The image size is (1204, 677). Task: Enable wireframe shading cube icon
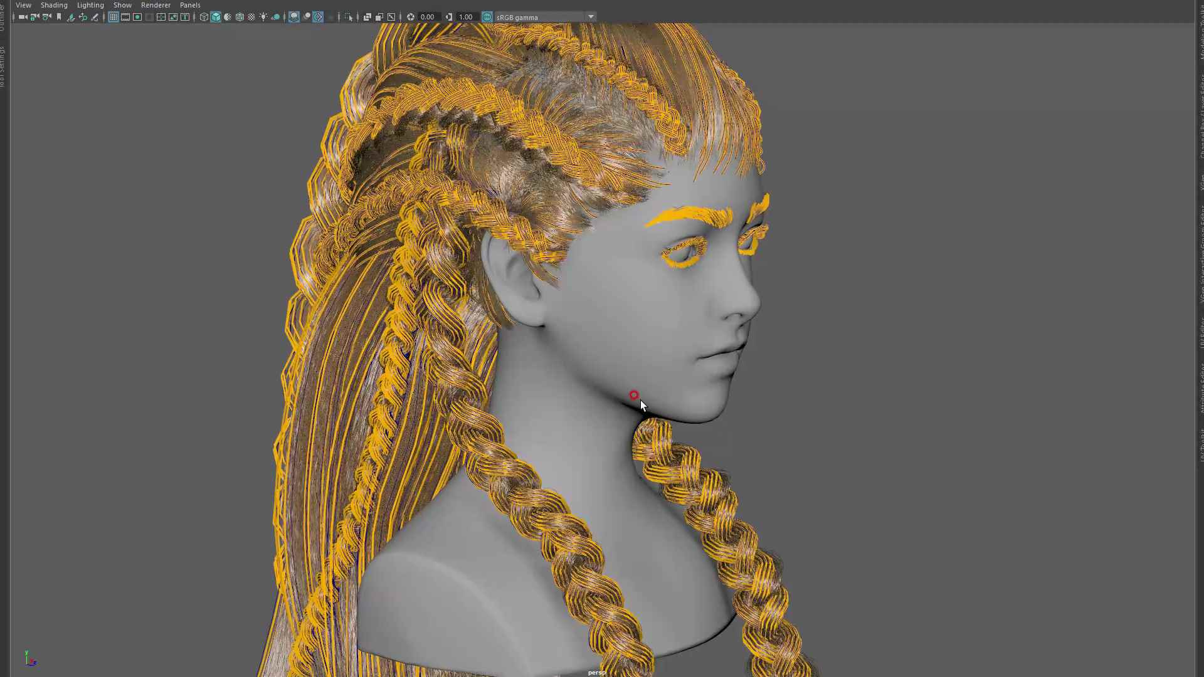click(x=204, y=17)
